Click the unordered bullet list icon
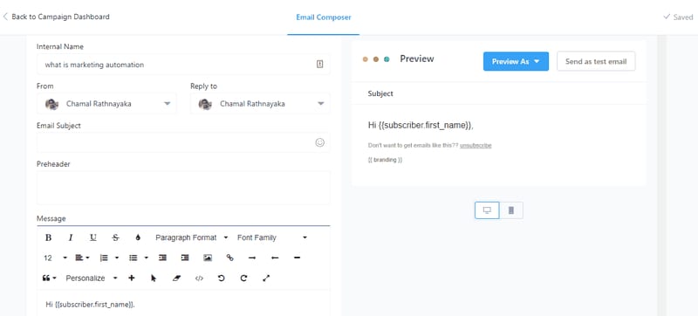 click(x=133, y=258)
